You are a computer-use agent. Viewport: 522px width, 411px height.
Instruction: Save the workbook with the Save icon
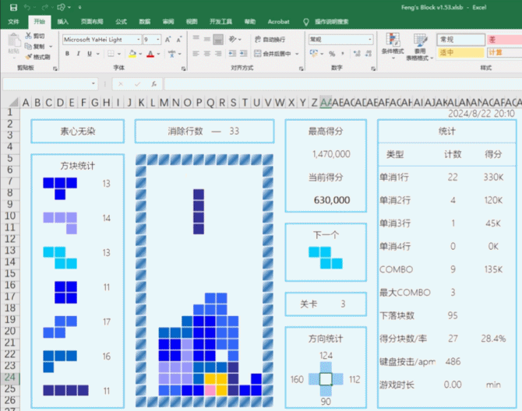pyautogui.click(x=13, y=7)
